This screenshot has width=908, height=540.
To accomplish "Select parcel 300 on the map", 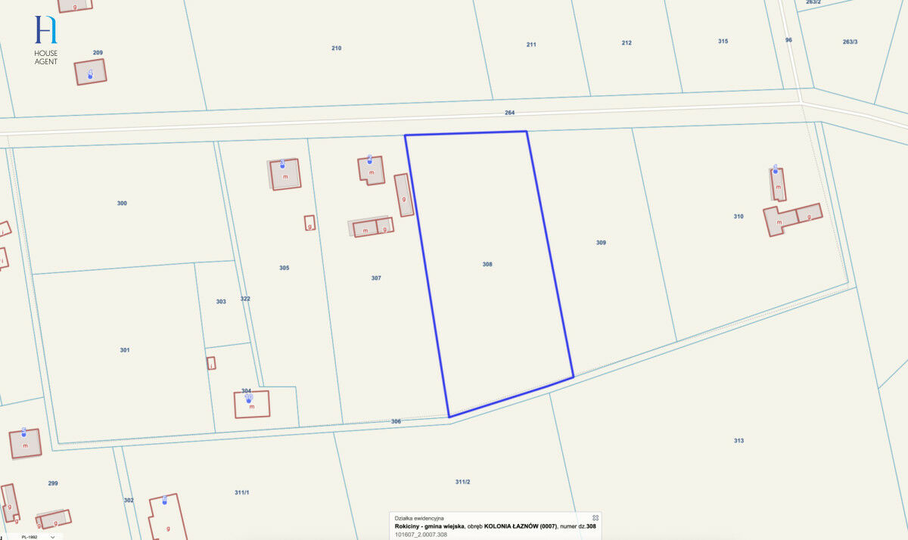I will click(122, 203).
